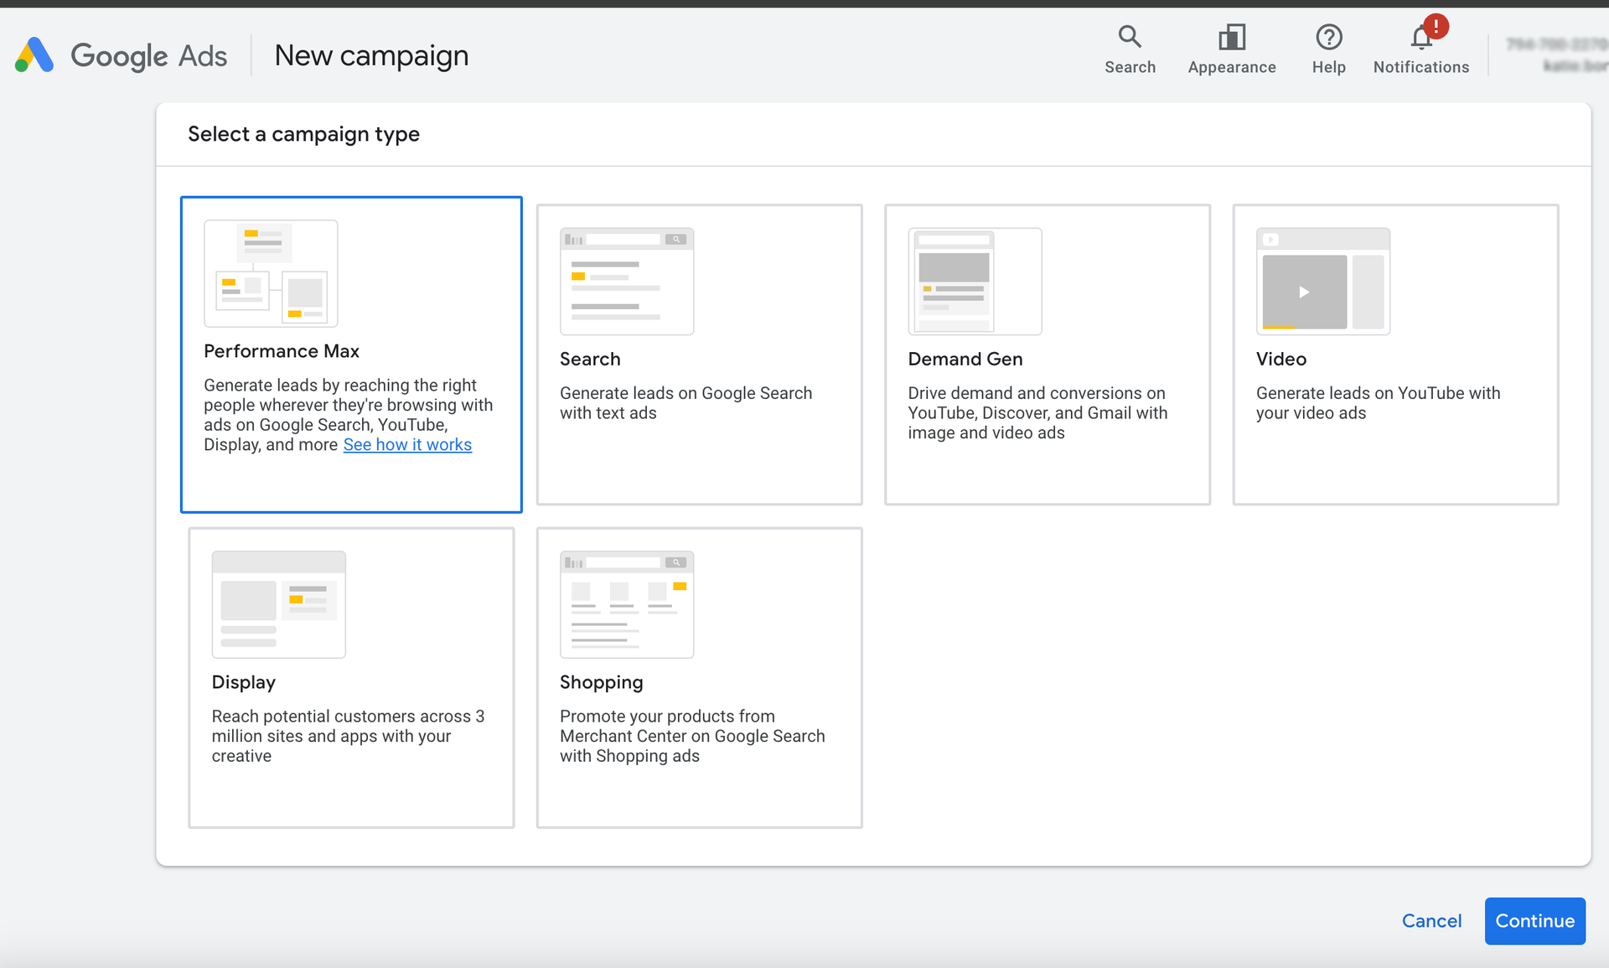The height and width of the screenshot is (968, 1609).
Task: Click the 'Google Ads' wordmark text
Action: coord(149,56)
